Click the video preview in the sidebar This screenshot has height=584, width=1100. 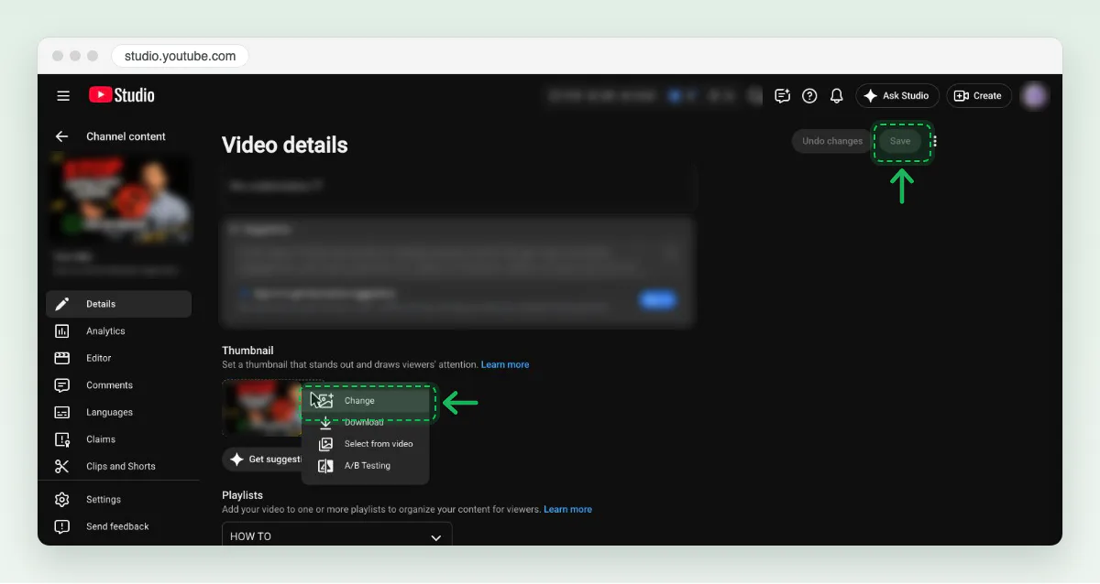121,200
